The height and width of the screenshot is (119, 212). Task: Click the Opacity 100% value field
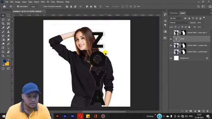tap(199, 23)
